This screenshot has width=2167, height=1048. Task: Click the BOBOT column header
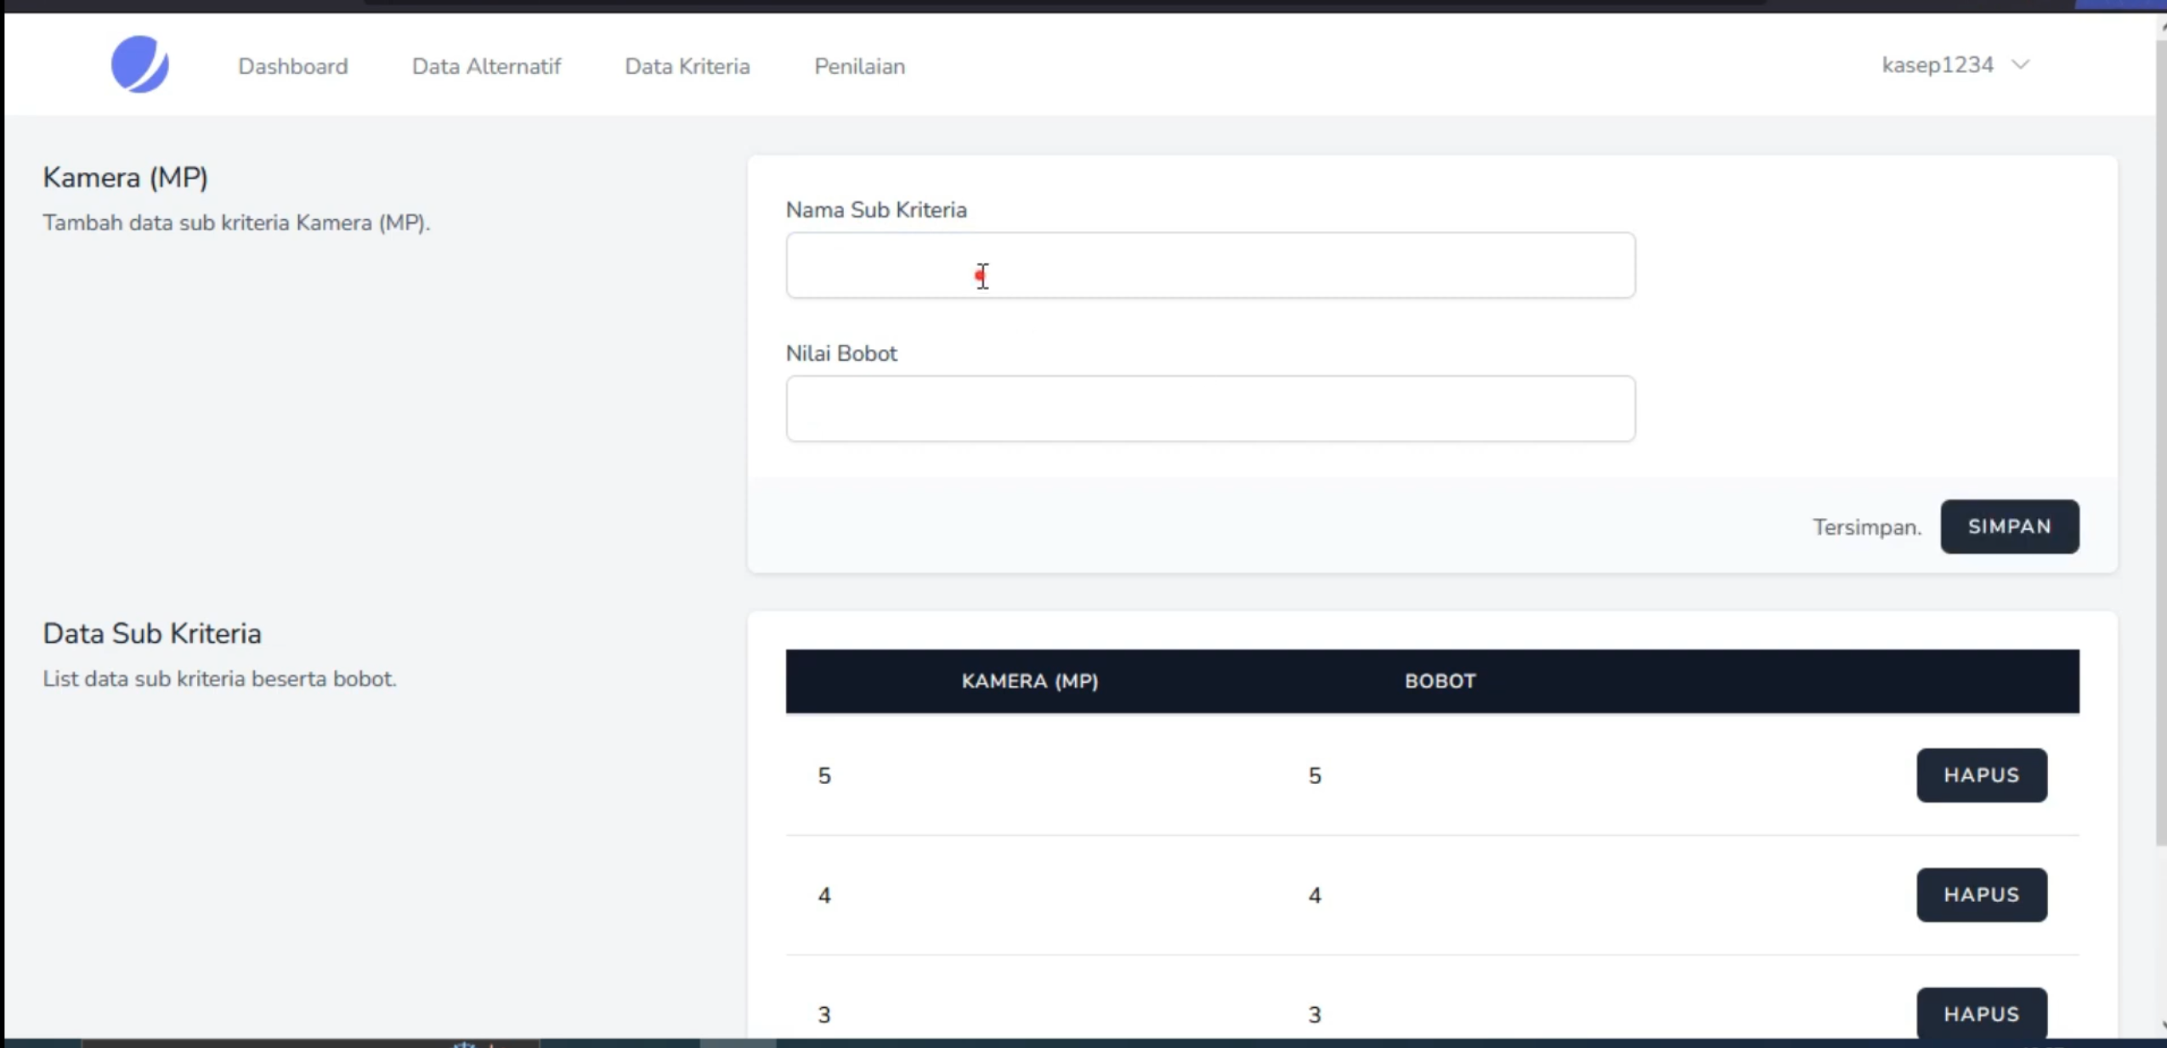click(1440, 681)
